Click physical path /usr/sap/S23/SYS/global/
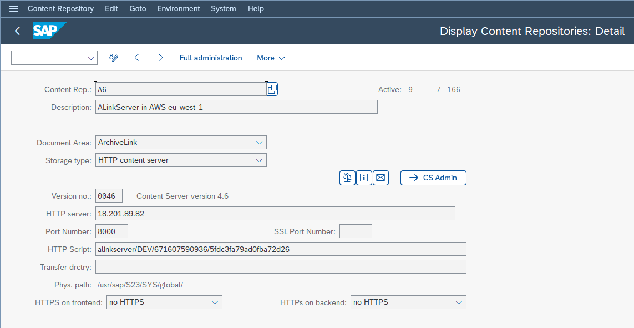The width and height of the screenshot is (634, 328). 140,285
